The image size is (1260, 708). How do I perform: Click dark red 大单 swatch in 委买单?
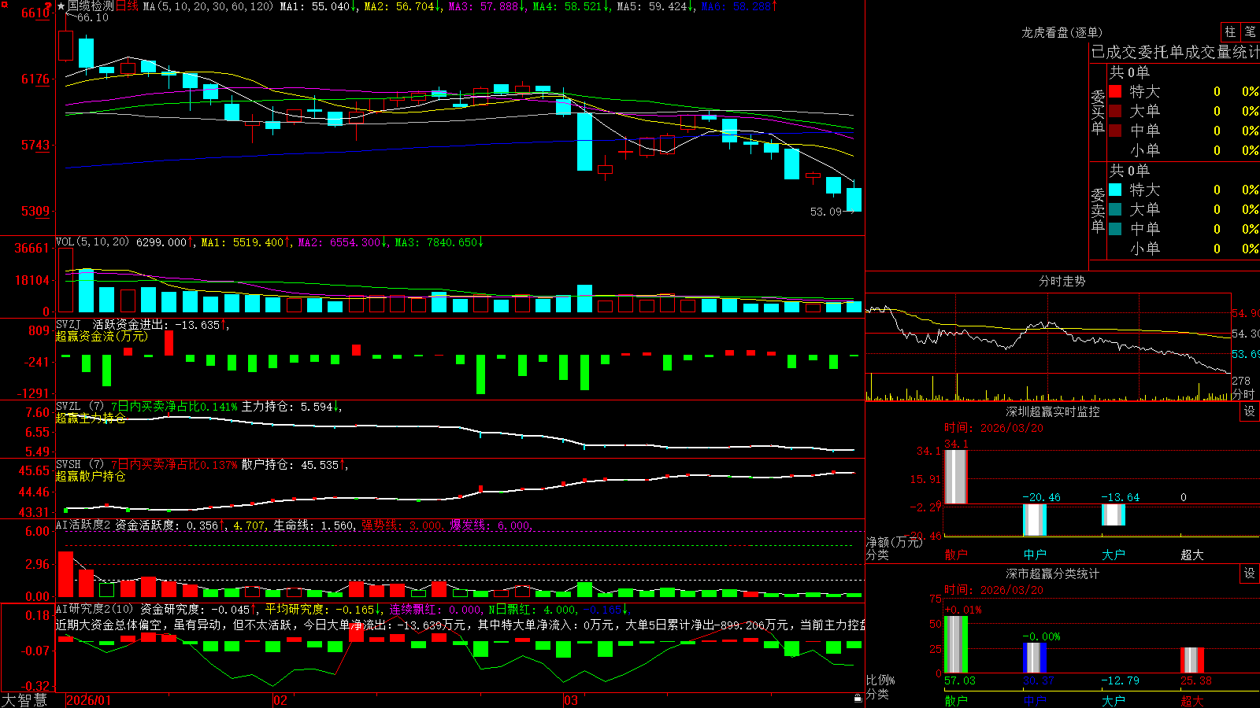(x=1115, y=111)
